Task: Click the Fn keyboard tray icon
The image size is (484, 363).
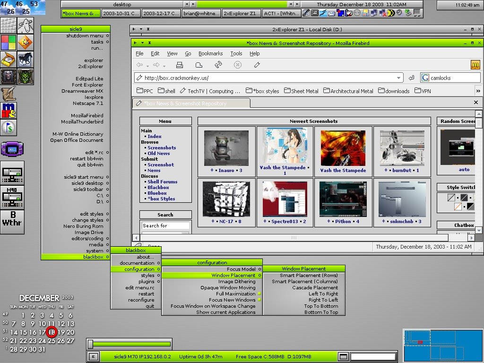Action: pyautogui.click(x=314, y=13)
